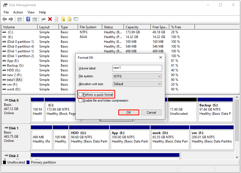The height and width of the screenshot is (173, 241).
Task: Select the folder with magnifier Explore icon
Action: 70,19
